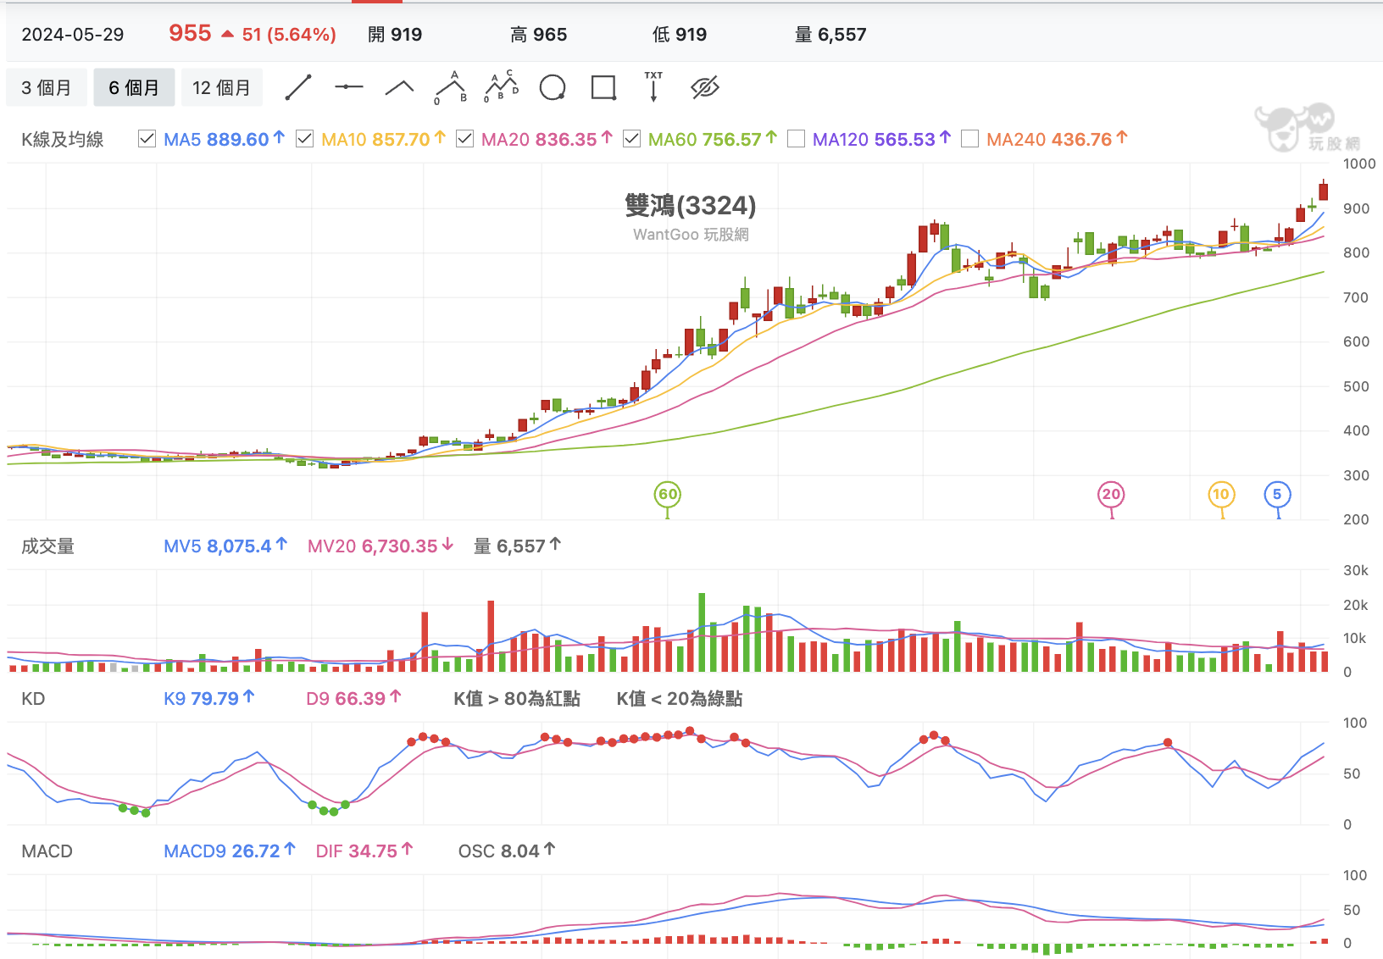
Task: Click the K值 < 20為綠點 legend
Action: click(680, 699)
